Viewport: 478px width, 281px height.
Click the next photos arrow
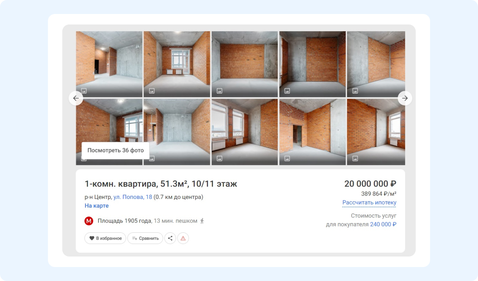[x=405, y=98]
